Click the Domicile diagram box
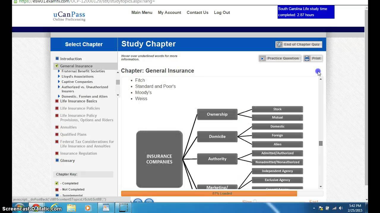 (217, 137)
